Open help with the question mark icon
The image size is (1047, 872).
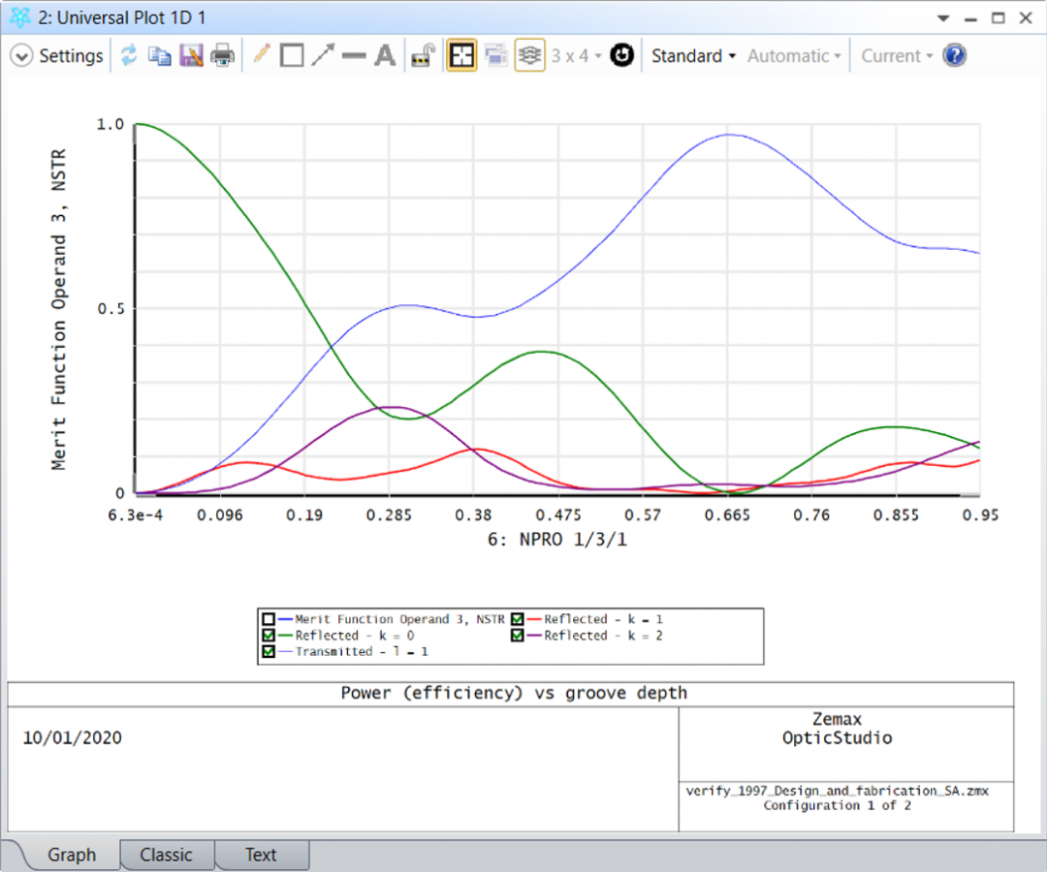point(955,56)
